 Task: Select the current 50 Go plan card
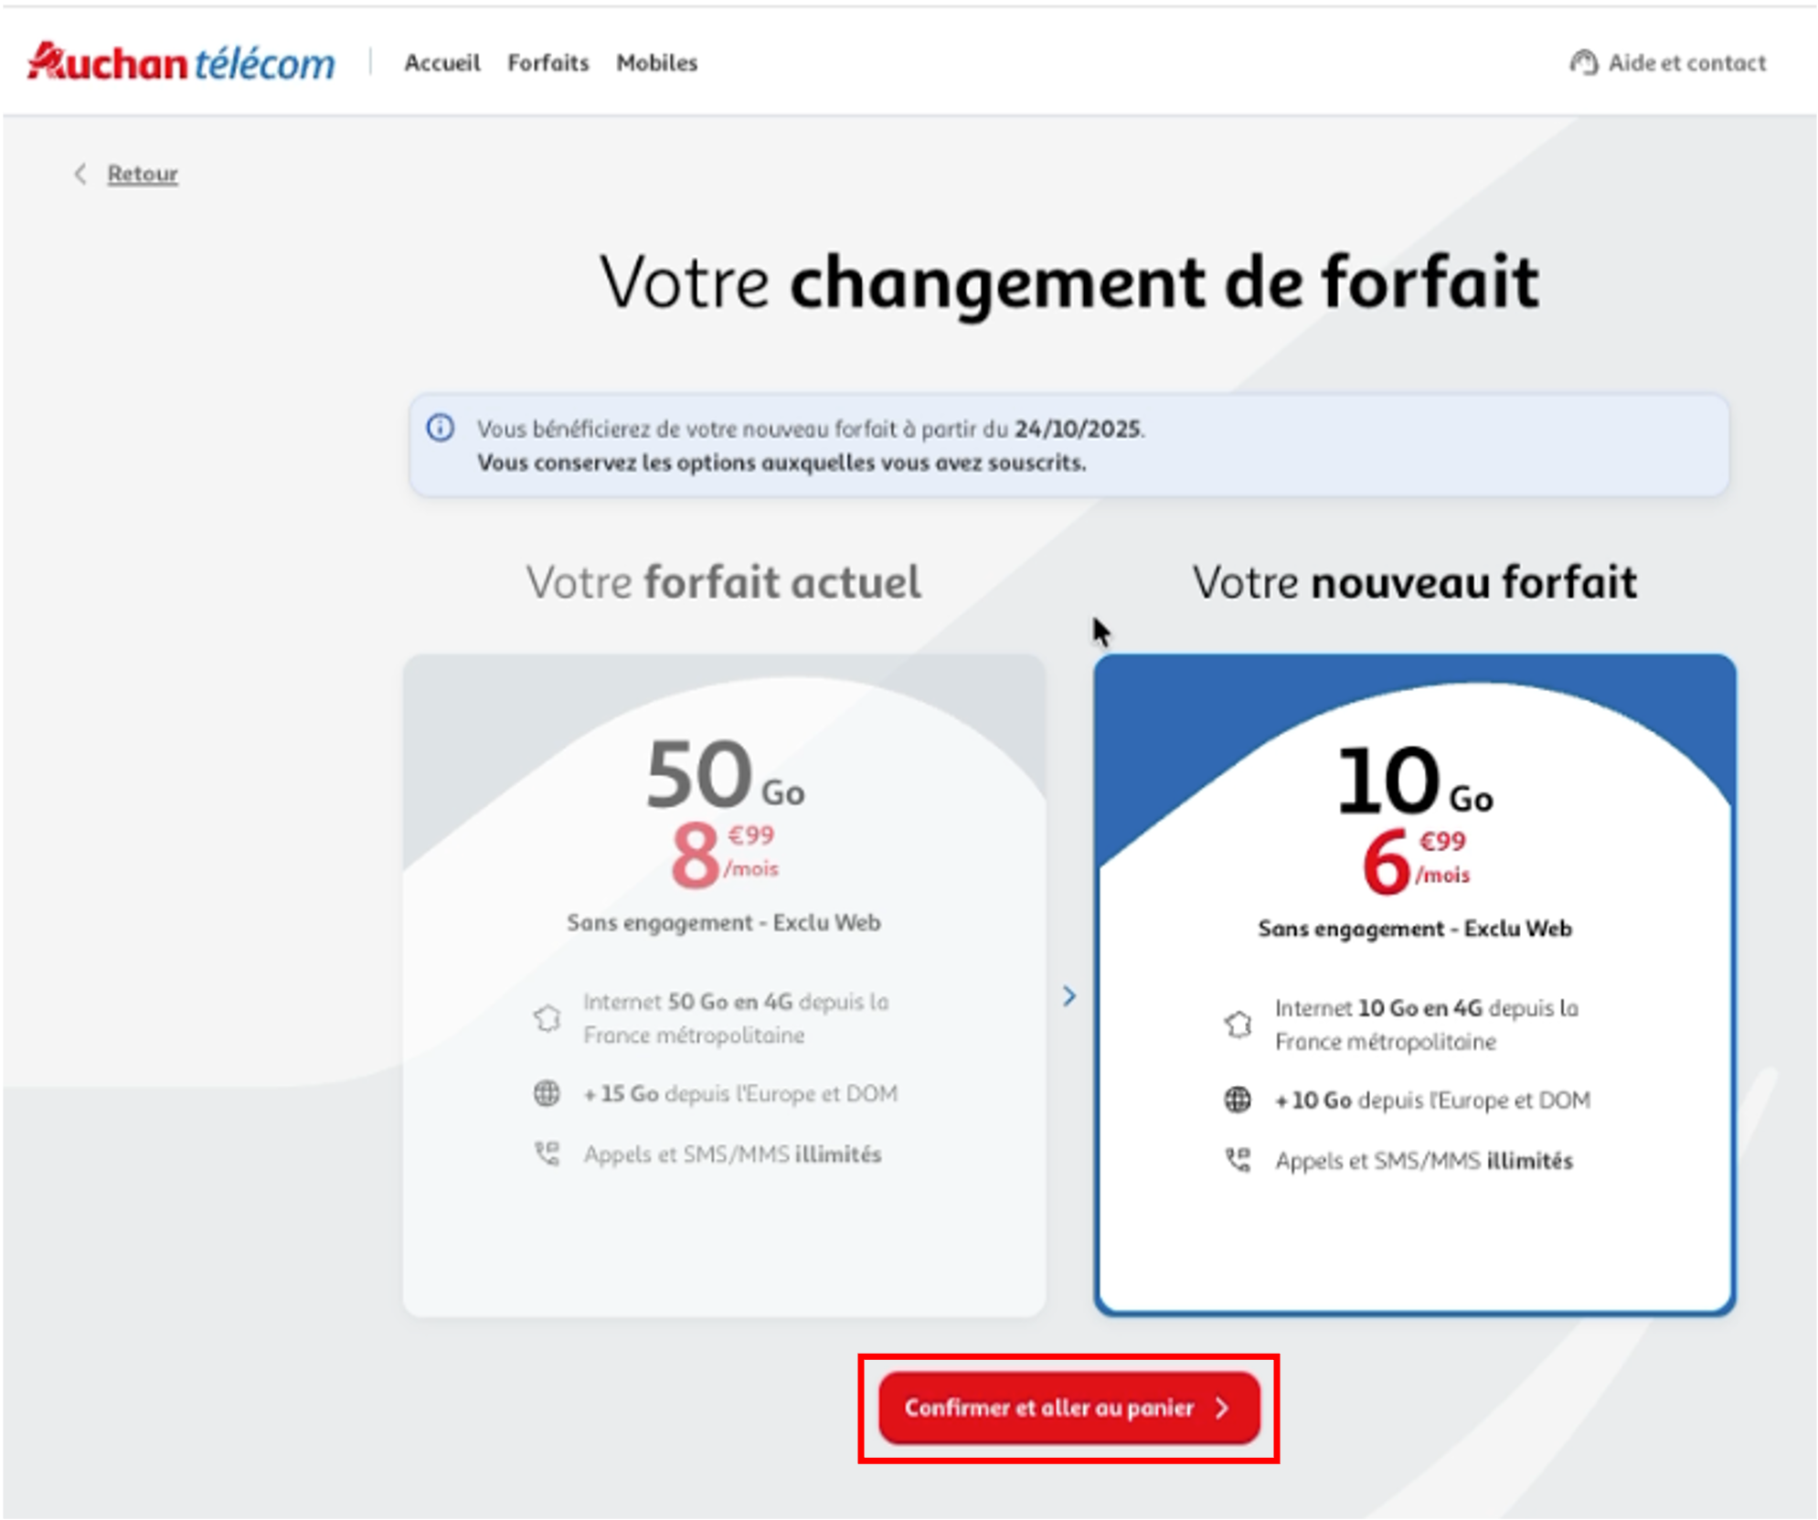pyautogui.click(x=727, y=987)
